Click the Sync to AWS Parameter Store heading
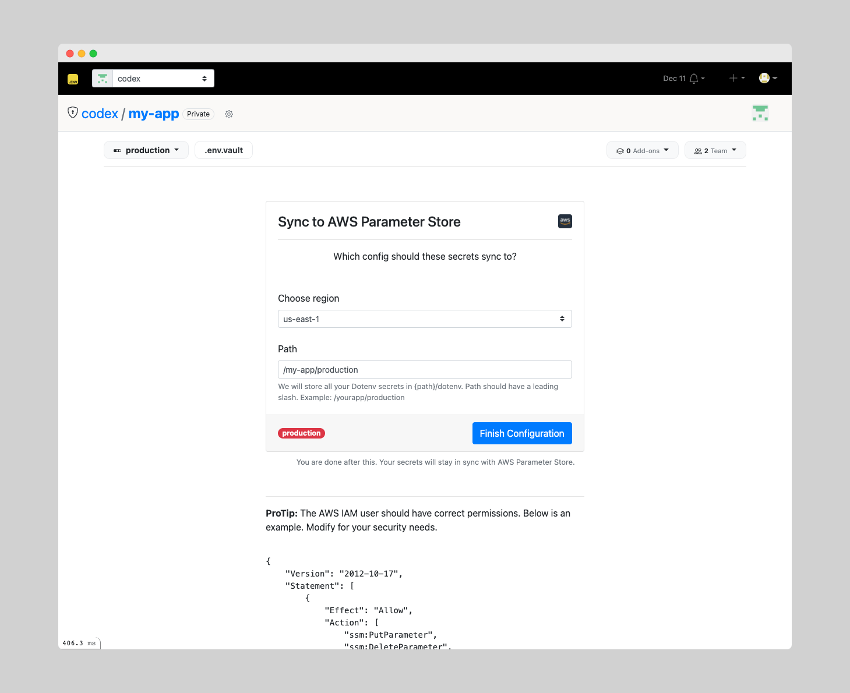This screenshot has height=693, width=850. (x=369, y=222)
